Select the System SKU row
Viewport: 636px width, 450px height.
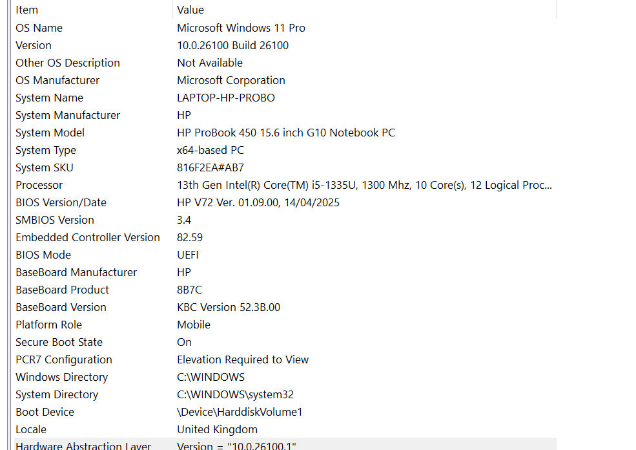pos(285,167)
